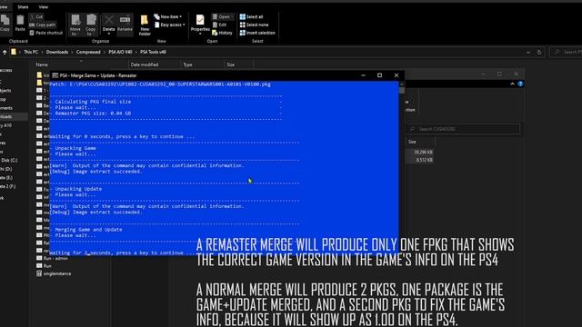Image resolution: width=582 pixels, height=327 pixels.
Task: Sort by the Size column in the back window
Action: [x=412, y=142]
